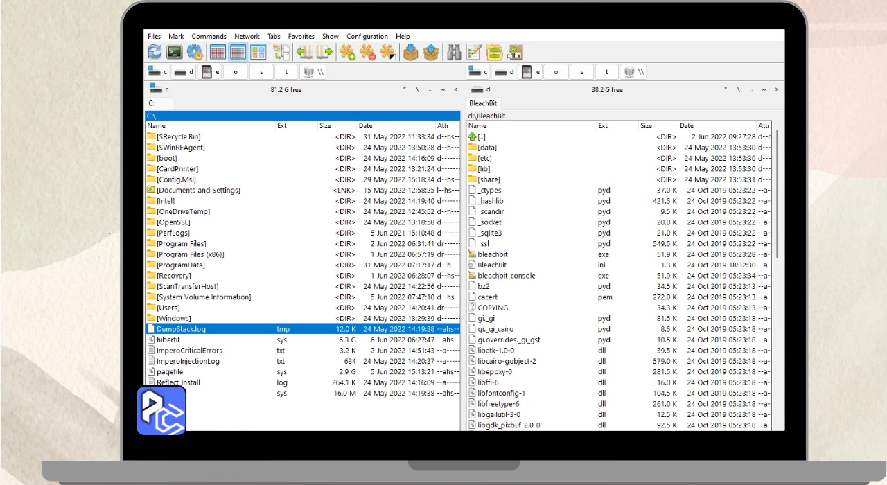Switch to brief columns view mode
The width and height of the screenshot is (887, 485).
[x=218, y=52]
